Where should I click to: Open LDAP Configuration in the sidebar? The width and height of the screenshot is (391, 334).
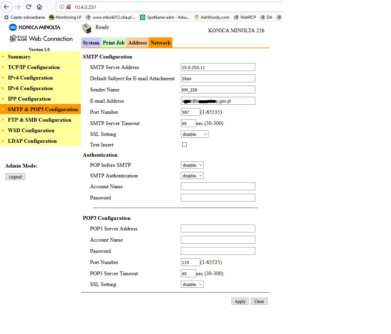point(40,141)
